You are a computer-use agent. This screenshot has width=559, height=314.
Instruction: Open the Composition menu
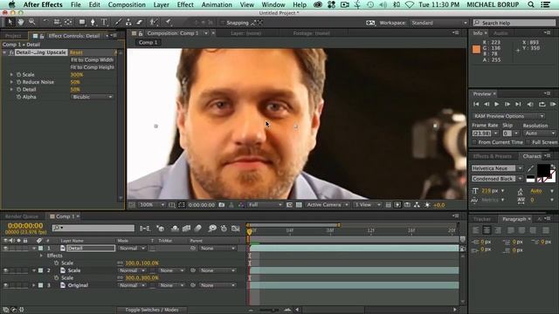tap(127, 4)
